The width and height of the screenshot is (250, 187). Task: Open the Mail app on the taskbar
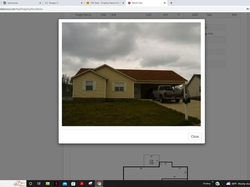pyautogui.click(x=65, y=184)
